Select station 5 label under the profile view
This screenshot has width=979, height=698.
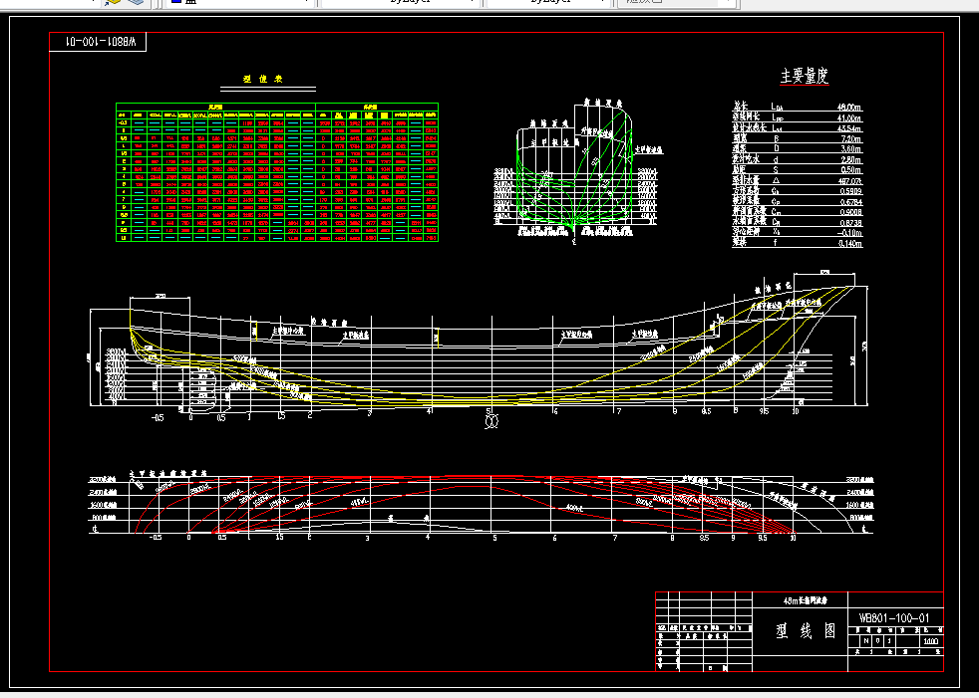(x=489, y=411)
